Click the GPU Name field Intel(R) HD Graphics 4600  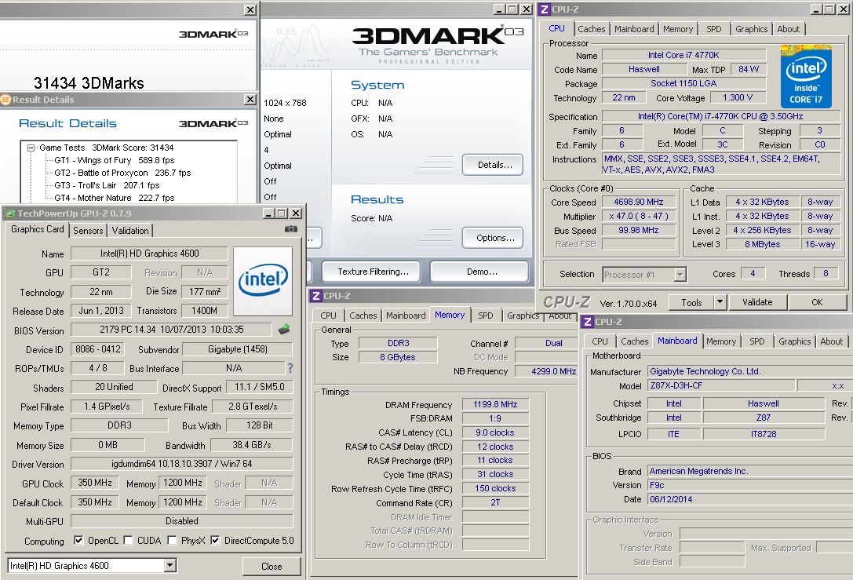click(150, 253)
